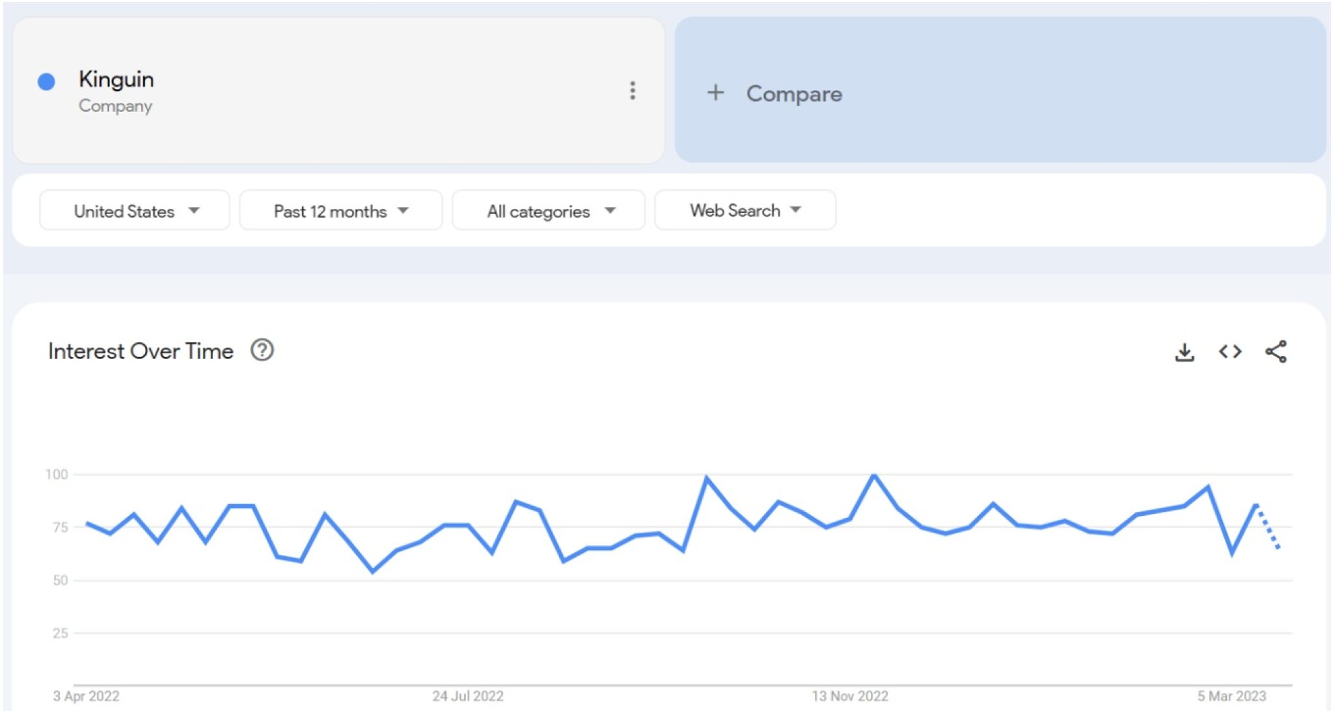Open the Web Search type dropdown
The height and width of the screenshot is (711, 1333).
coord(745,210)
